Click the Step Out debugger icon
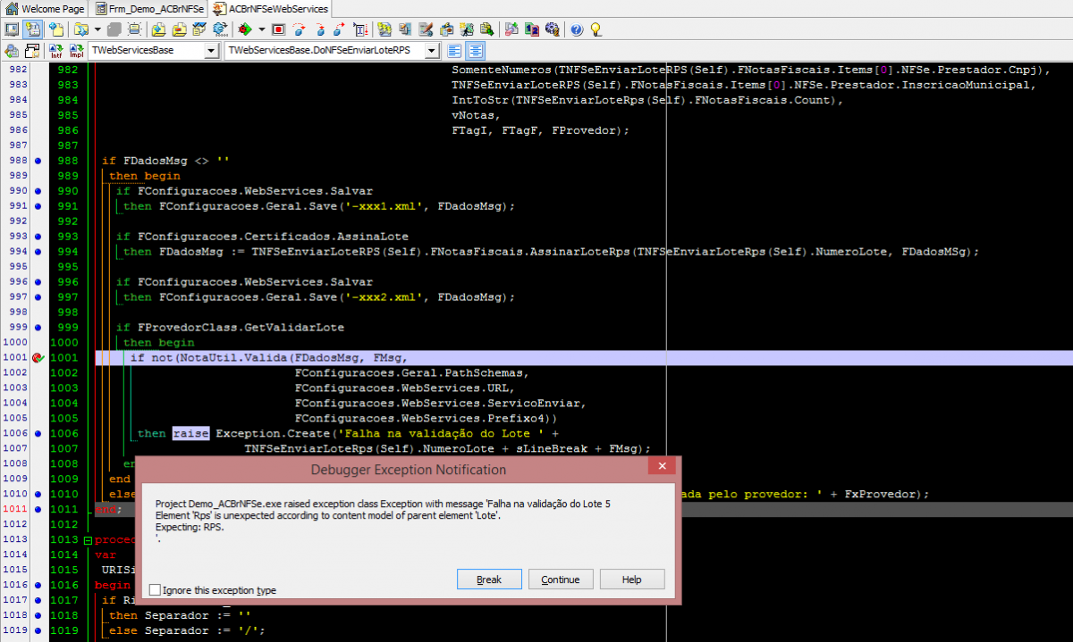 coord(339,29)
